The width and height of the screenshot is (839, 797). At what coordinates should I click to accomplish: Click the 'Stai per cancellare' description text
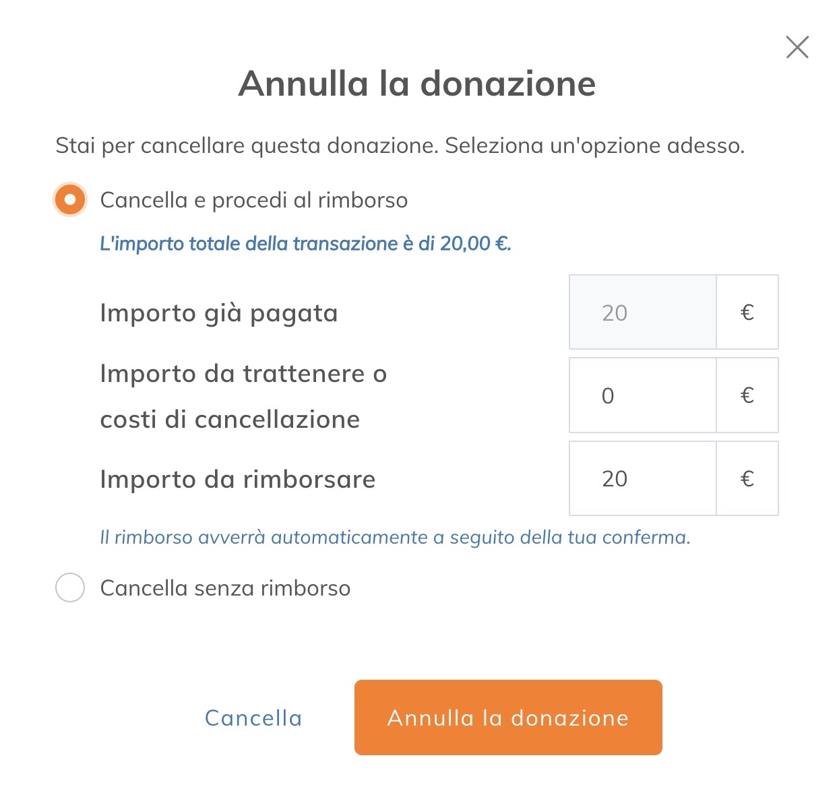pos(400,146)
